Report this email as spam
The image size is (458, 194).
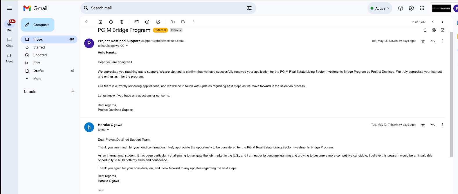(111, 22)
